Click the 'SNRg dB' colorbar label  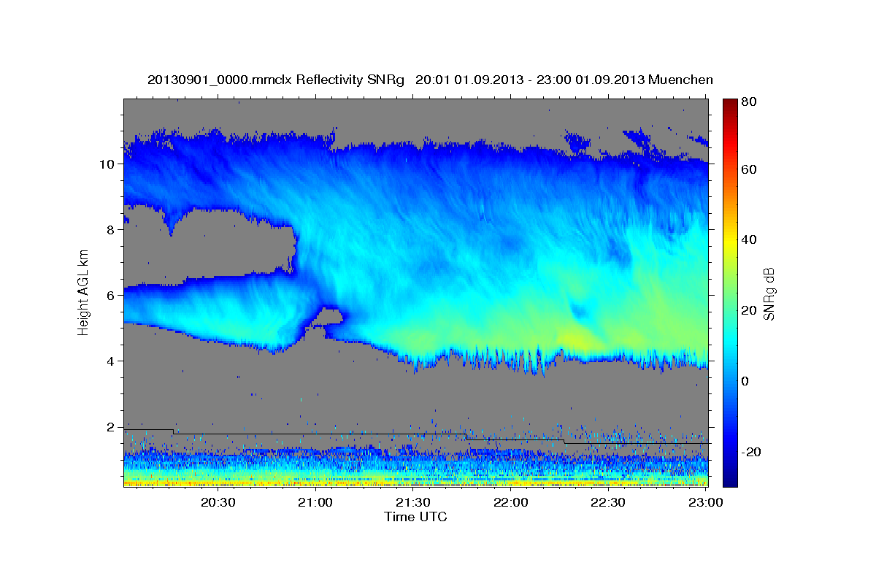(769, 293)
